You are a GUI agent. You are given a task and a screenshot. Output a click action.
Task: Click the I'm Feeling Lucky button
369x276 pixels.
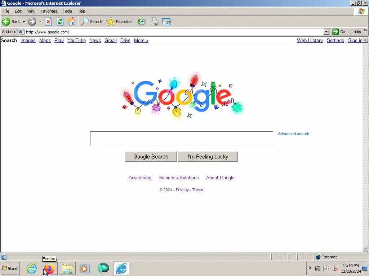pyautogui.click(x=208, y=157)
